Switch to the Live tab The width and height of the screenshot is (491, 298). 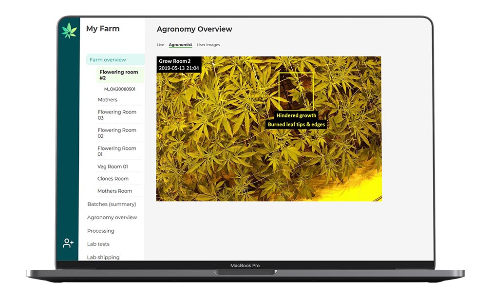coord(160,45)
